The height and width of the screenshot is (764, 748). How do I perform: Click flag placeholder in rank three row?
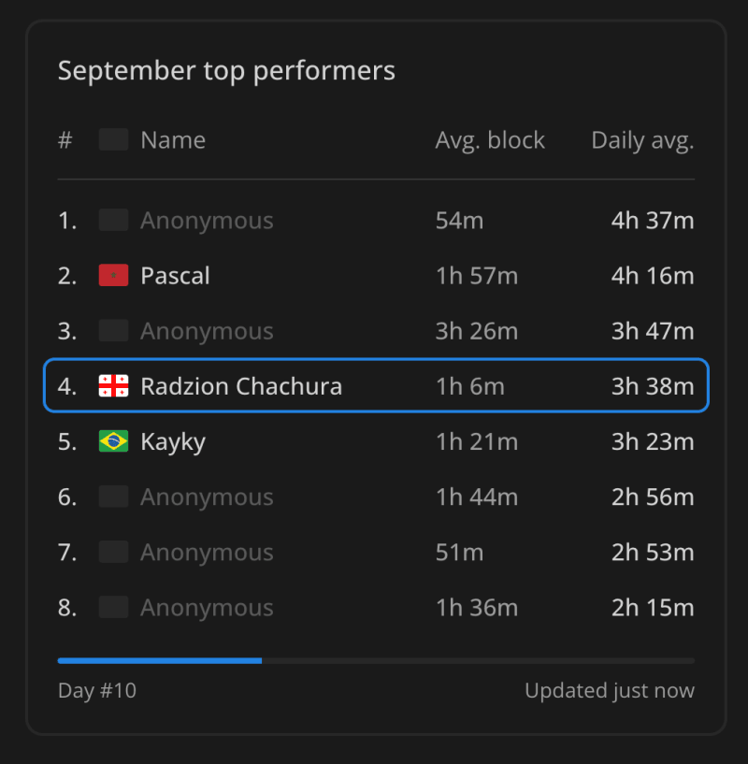(113, 331)
